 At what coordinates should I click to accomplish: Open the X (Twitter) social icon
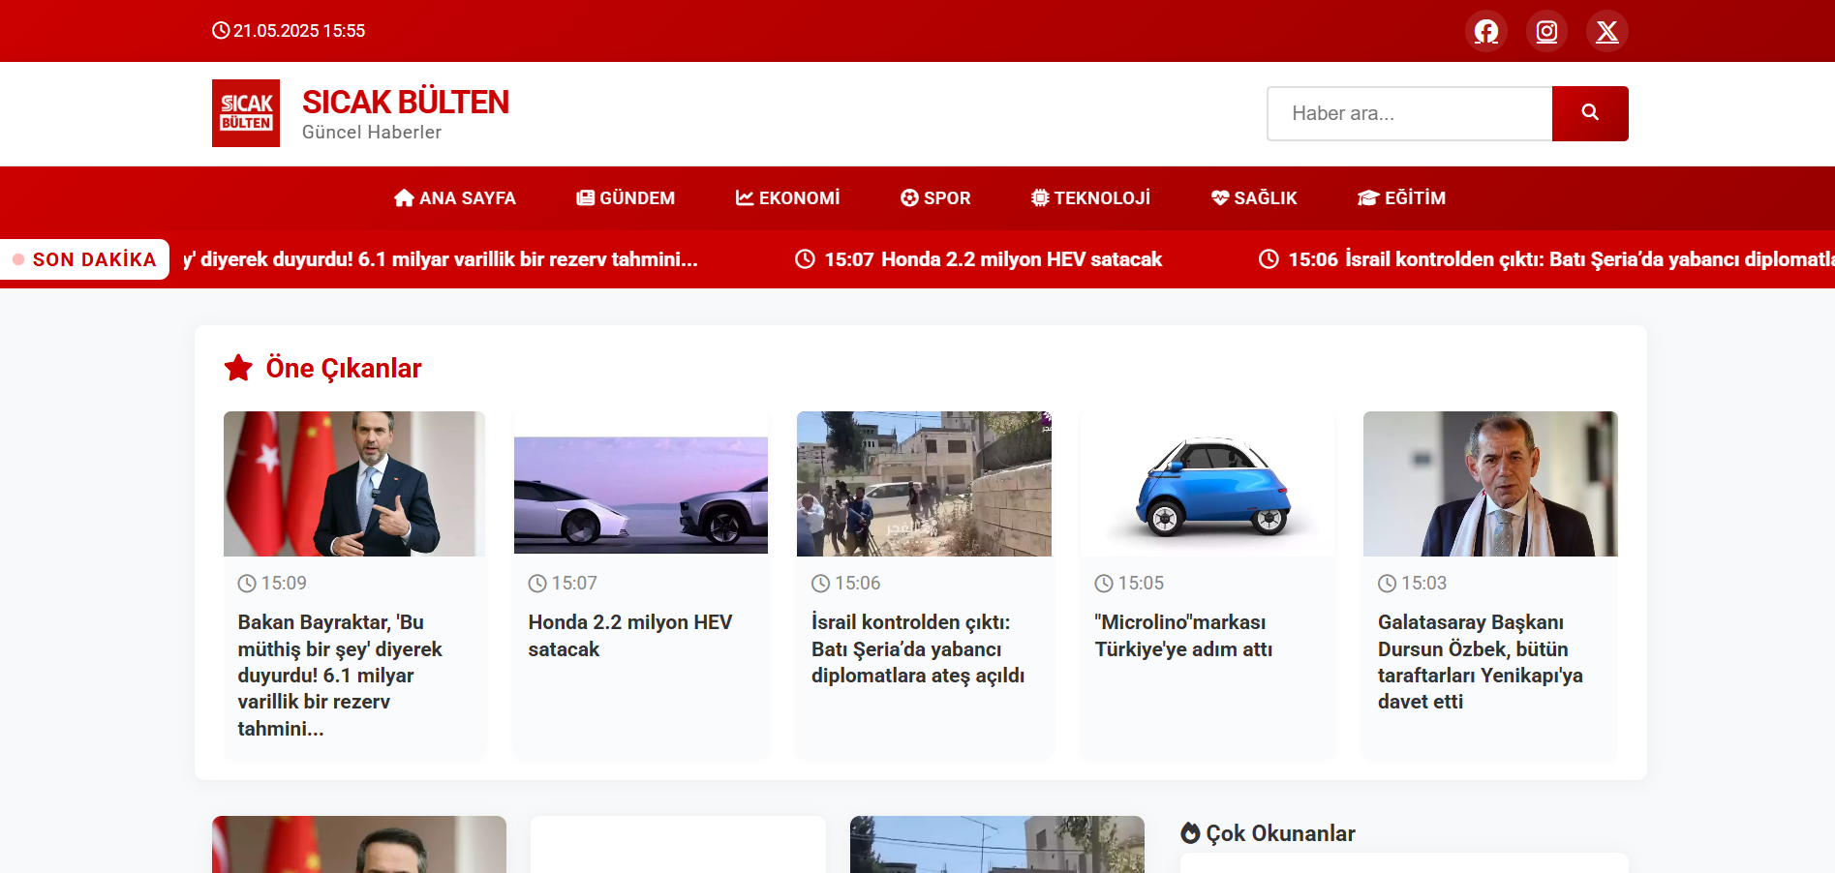[x=1606, y=31]
